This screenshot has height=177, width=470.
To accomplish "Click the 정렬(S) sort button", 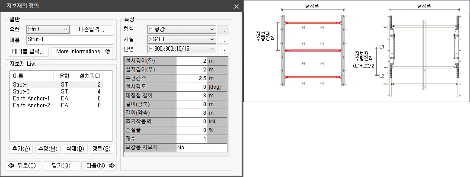I will pyautogui.click(x=102, y=148).
